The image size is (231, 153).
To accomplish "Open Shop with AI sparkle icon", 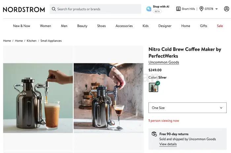I will click(148, 9).
